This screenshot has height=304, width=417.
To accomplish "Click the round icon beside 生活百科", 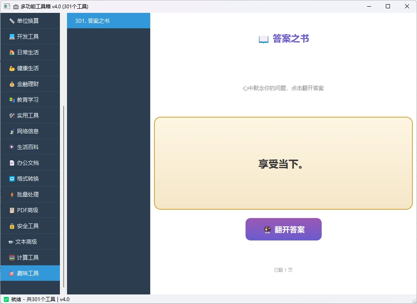I will pyautogui.click(x=12, y=147).
